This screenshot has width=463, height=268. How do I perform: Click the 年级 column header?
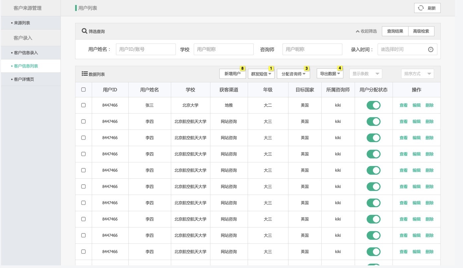pos(268,90)
